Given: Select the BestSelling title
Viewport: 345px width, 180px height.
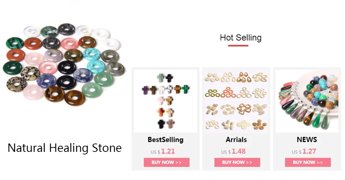Looking at the screenshot, I should tap(165, 139).
